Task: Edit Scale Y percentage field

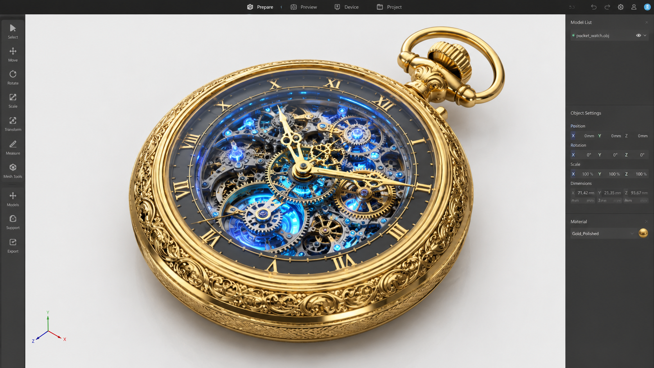Action: [609, 174]
